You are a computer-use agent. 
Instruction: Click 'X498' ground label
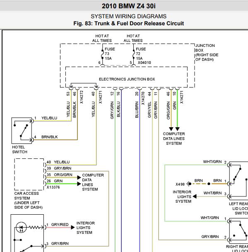(180, 184)
